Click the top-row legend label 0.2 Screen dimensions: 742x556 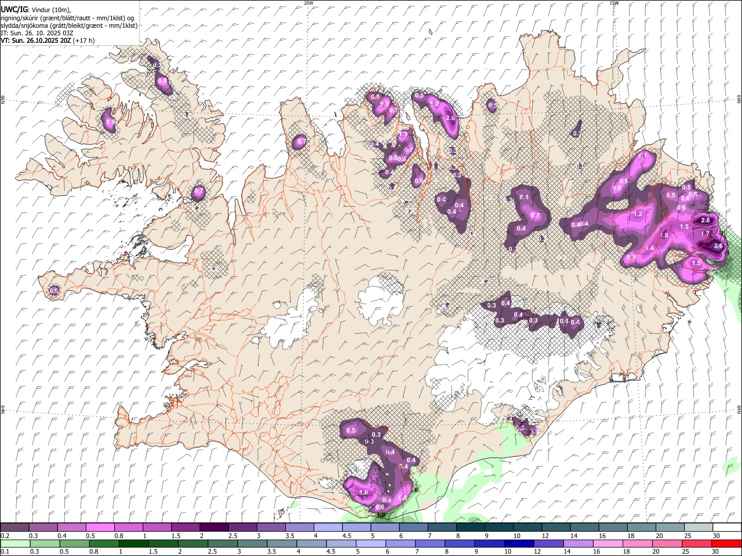click(5, 536)
